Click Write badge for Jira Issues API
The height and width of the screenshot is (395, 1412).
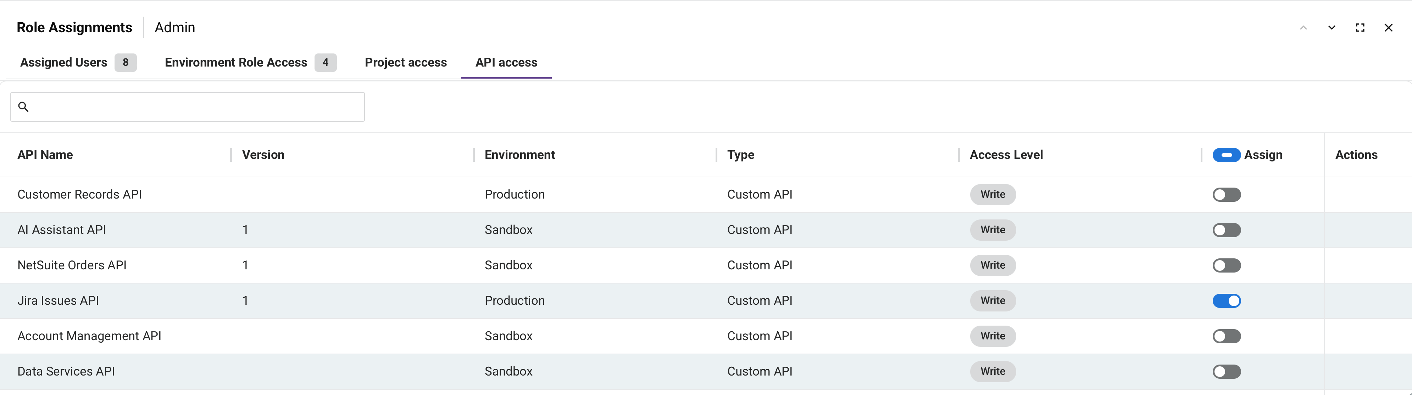point(993,301)
